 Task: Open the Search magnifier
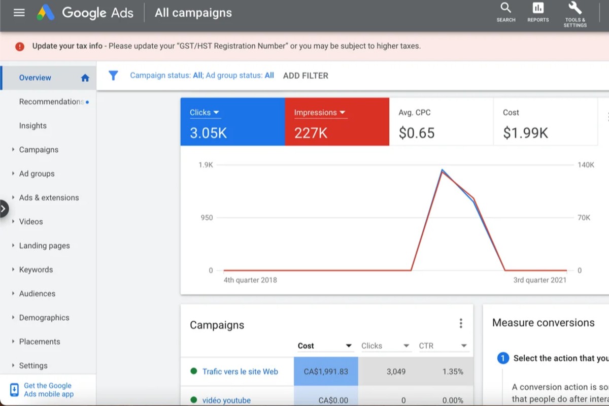[505, 11]
